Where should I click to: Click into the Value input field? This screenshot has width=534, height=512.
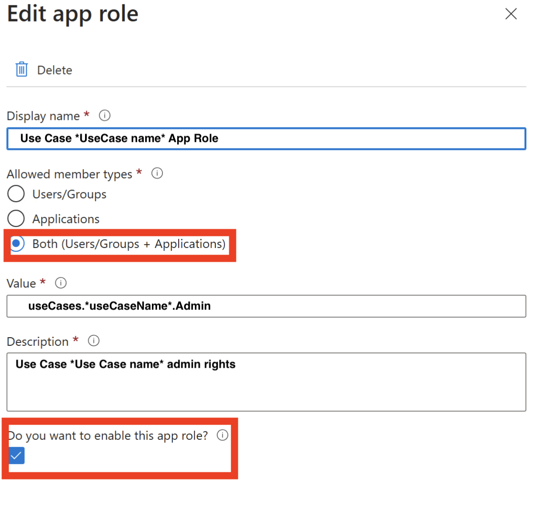pos(266,306)
